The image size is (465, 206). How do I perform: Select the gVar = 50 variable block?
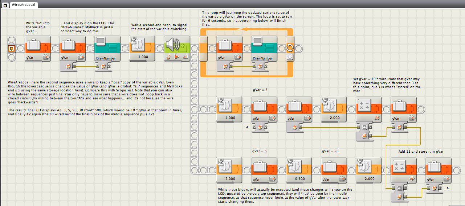point(334,170)
